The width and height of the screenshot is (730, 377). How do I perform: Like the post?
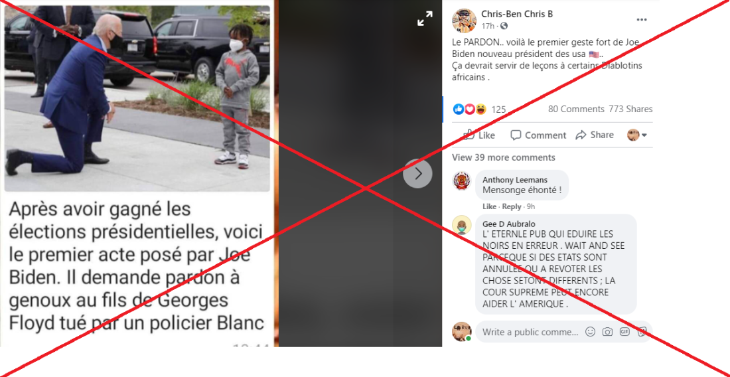pyautogui.click(x=479, y=135)
